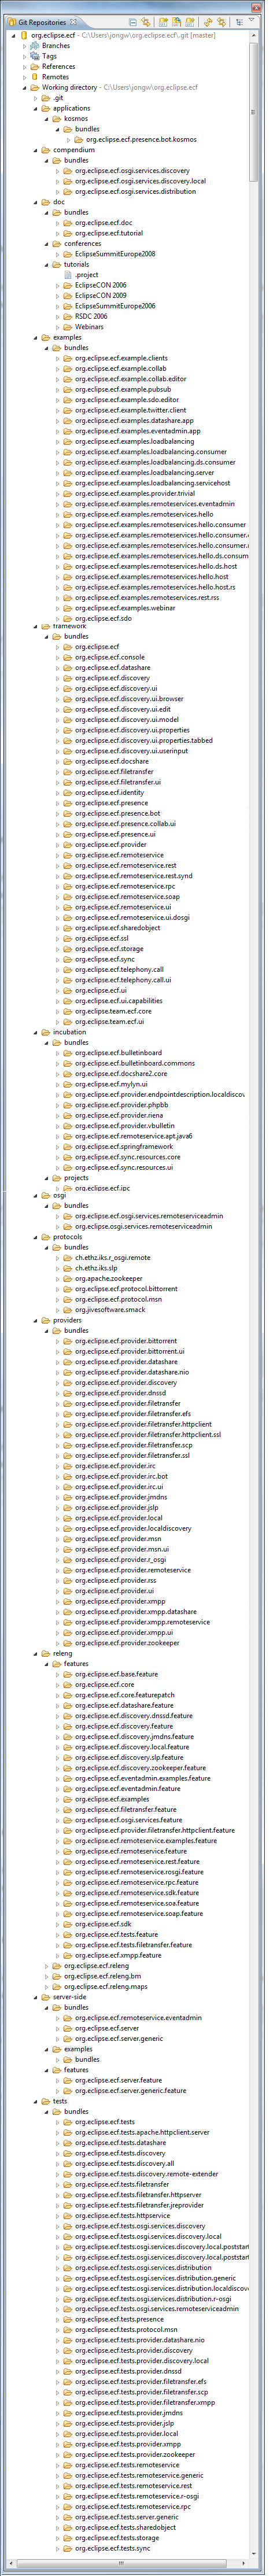The image size is (270, 2576).
Task: Click the Refresh toolbar icon
Action: pyautogui.click(x=208, y=21)
